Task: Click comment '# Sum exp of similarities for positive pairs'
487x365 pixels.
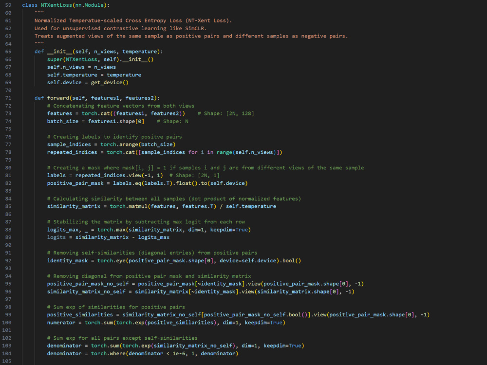Action: [x=116, y=307]
